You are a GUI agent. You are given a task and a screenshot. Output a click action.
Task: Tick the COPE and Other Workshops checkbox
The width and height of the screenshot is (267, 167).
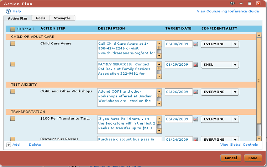13,91
